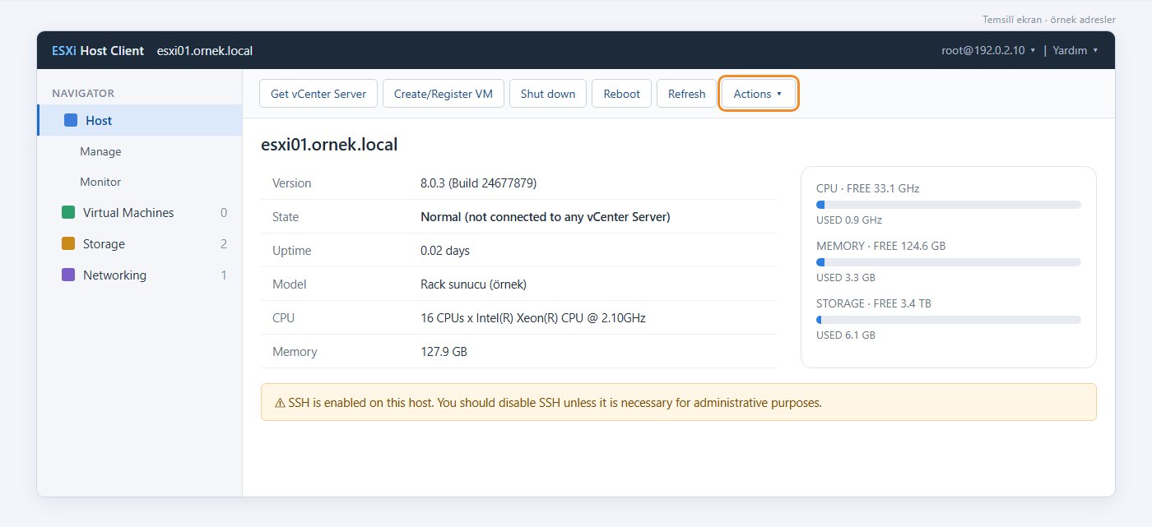
Task: Click the USED 6.1 GB label
Action: point(846,335)
